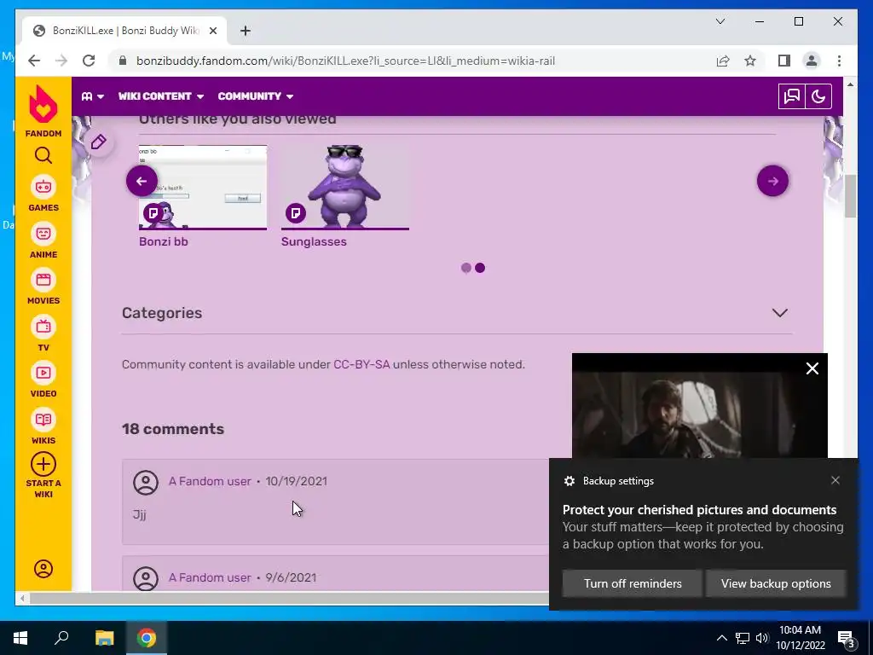The width and height of the screenshot is (873, 655).
Task: Open the Sunglasses thumbnail image
Action: [345, 187]
